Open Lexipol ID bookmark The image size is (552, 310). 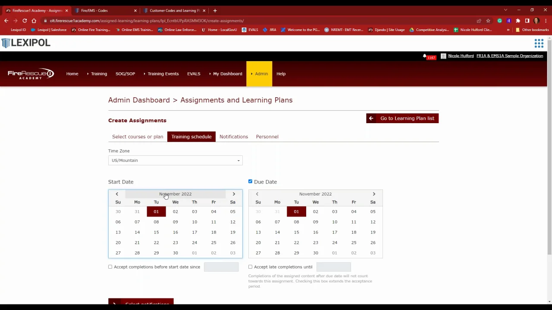coord(15,30)
